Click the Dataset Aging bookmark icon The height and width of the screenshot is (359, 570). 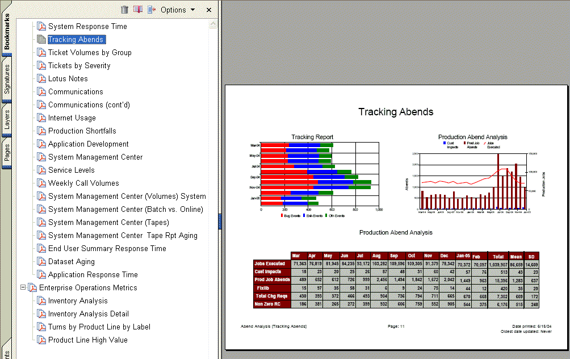pyautogui.click(x=41, y=261)
